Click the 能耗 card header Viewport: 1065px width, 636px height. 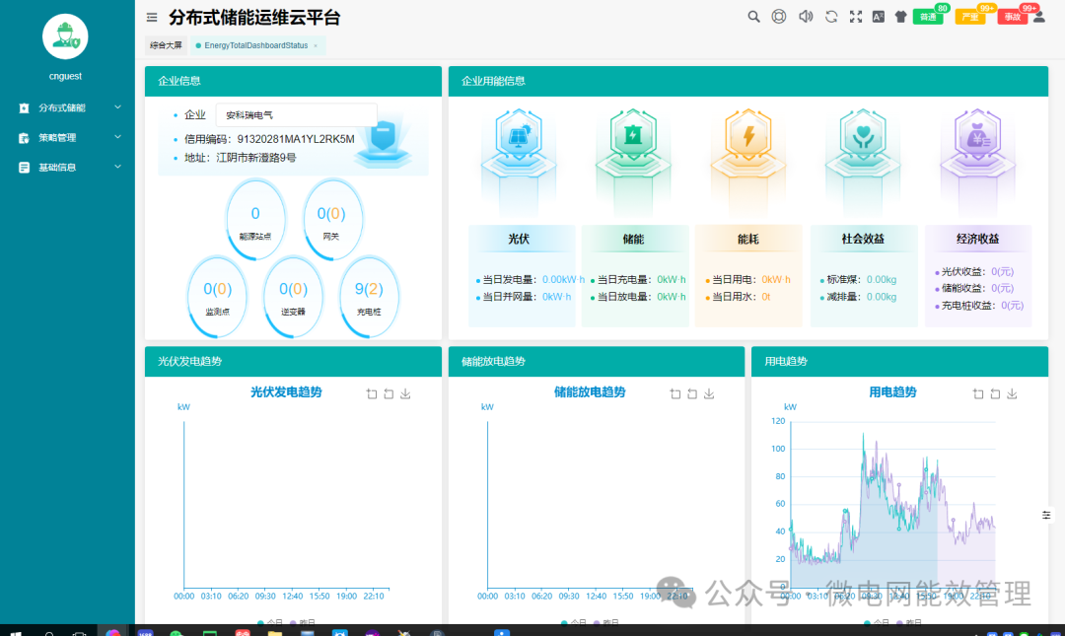click(x=747, y=239)
